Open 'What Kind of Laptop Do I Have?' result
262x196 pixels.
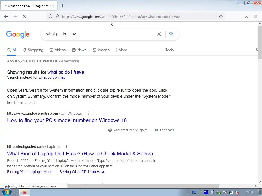(x=80, y=153)
